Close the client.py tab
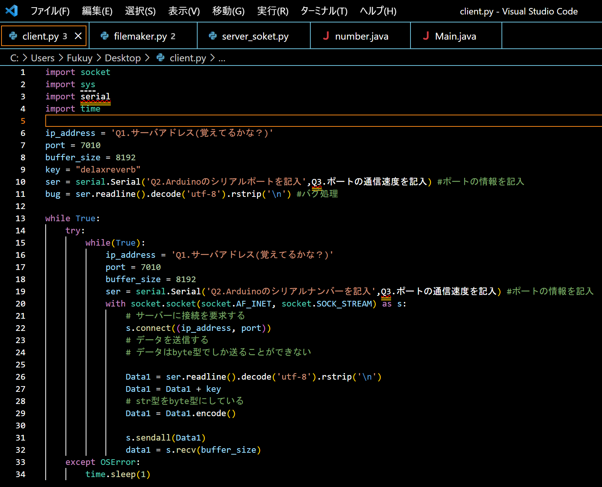This screenshot has width=602, height=487. pyautogui.click(x=78, y=36)
